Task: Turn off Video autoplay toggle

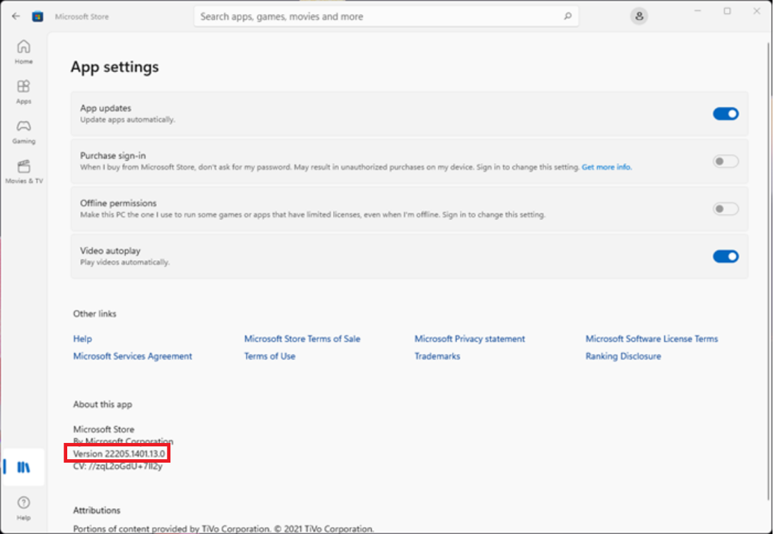Action: pyautogui.click(x=725, y=256)
